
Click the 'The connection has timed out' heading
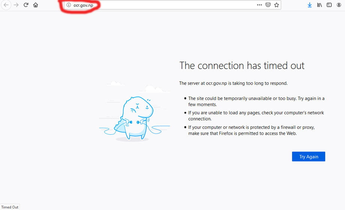coord(242,66)
